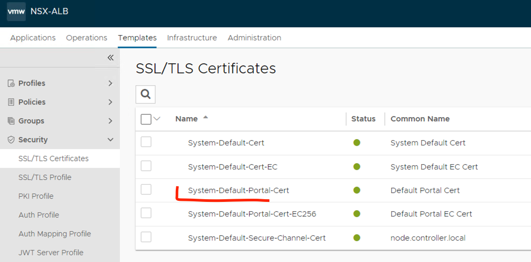Screen dimensions: 531x262
Task: Click the VMware logo icon
Action: point(16,12)
